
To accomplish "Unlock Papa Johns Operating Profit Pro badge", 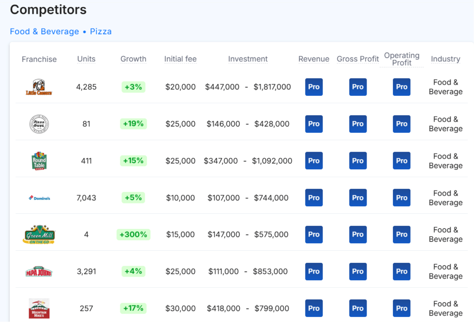I will tap(402, 271).
